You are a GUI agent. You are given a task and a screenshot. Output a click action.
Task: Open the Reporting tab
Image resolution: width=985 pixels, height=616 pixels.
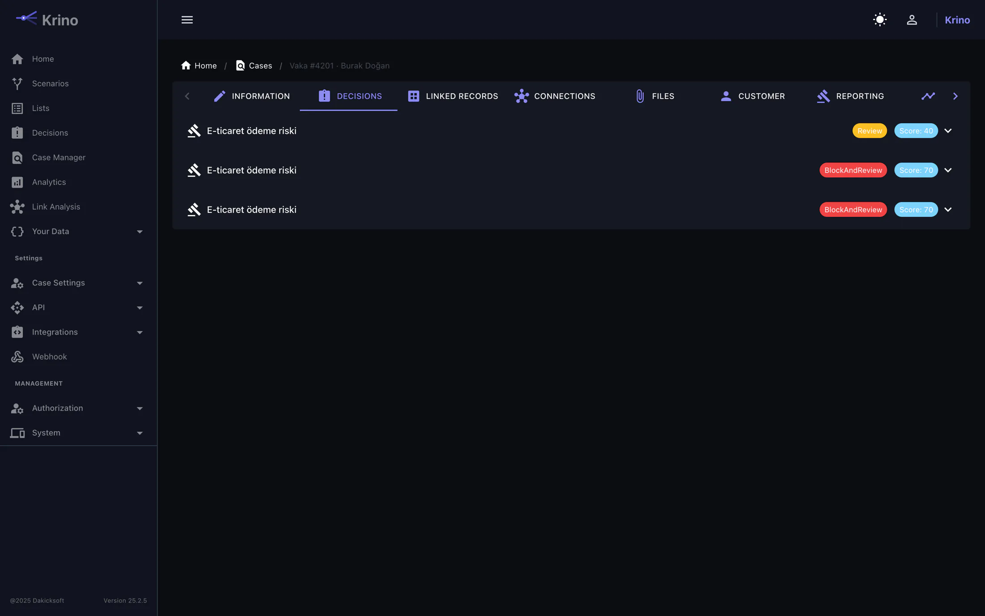point(850,96)
